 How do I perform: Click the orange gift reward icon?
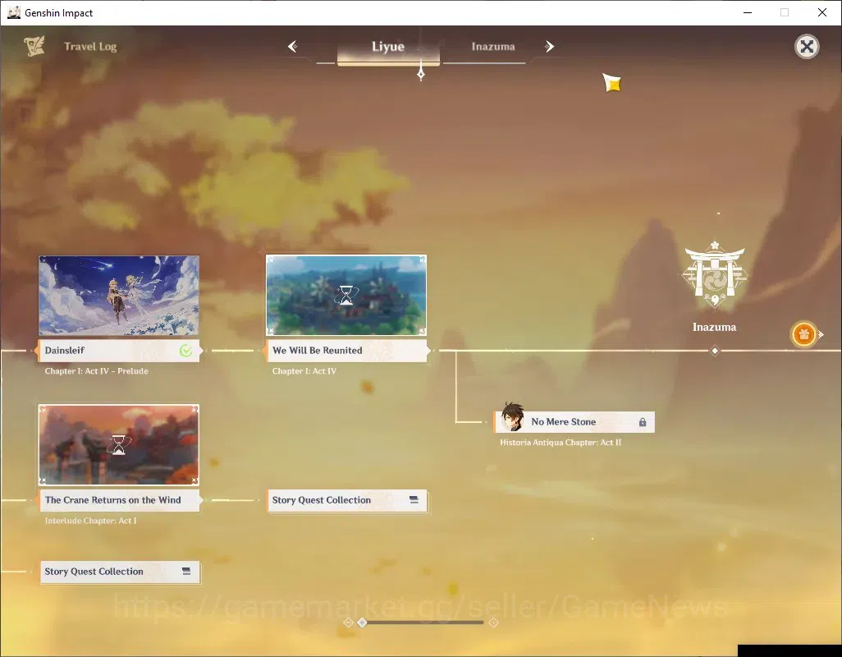(x=803, y=335)
